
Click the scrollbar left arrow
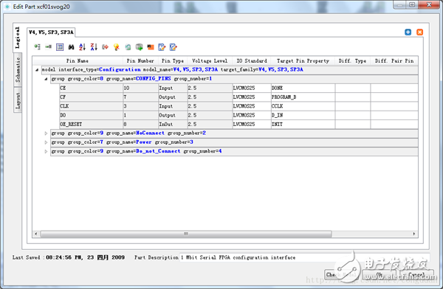[36, 234]
